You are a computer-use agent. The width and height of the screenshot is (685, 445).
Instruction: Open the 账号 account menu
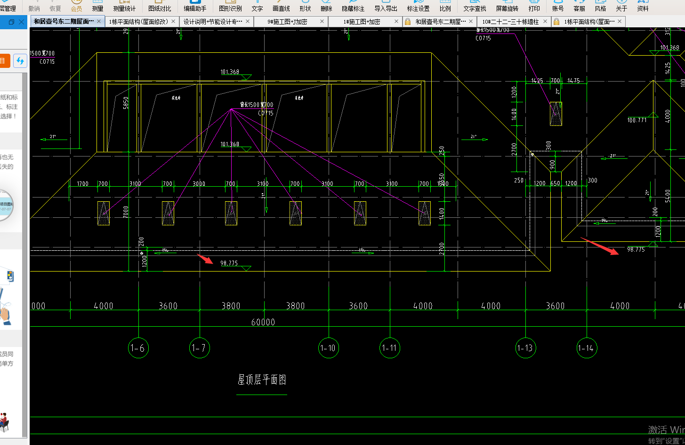pyautogui.click(x=558, y=6)
